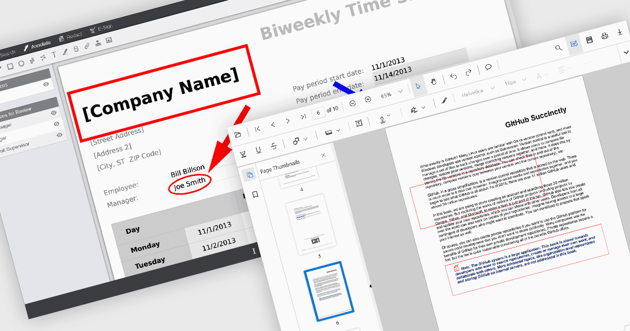Image resolution: width=630 pixels, height=331 pixels.
Task: Close the Page Thumbnails panel
Action: click(x=323, y=156)
